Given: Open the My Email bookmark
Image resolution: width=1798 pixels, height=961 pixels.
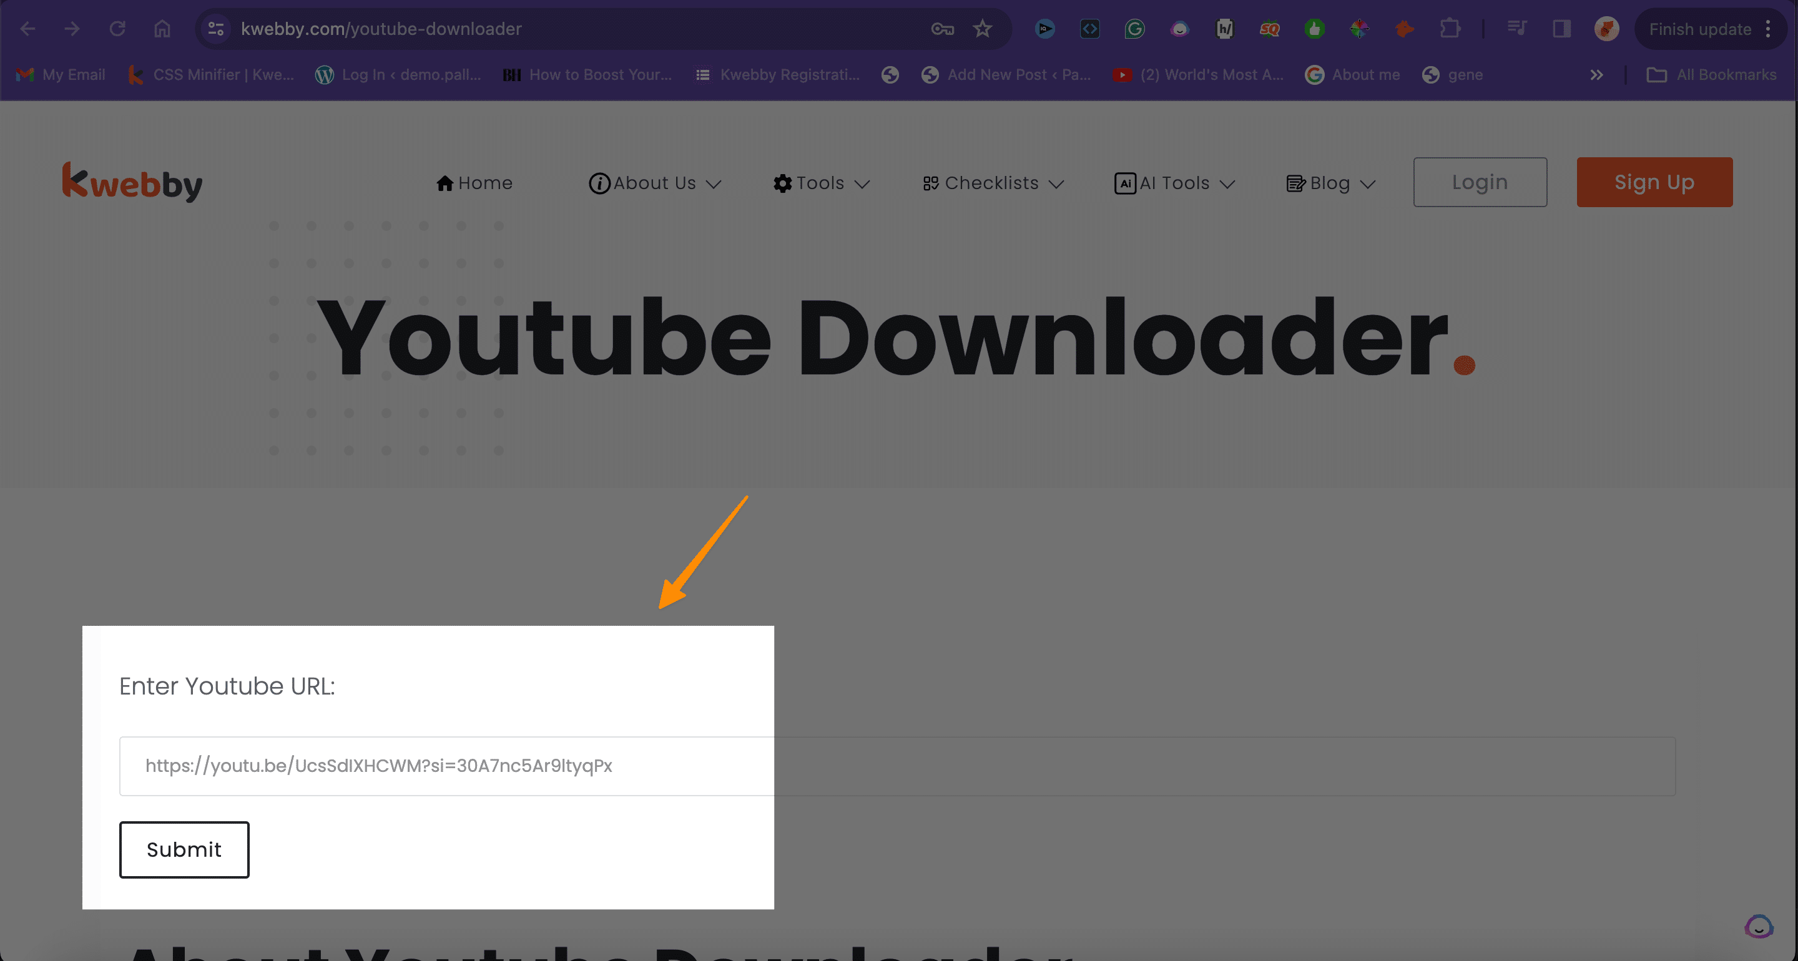Looking at the screenshot, I should point(61,75).
